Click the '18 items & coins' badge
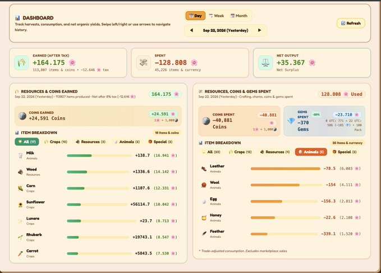 click(x=167, y=133)
